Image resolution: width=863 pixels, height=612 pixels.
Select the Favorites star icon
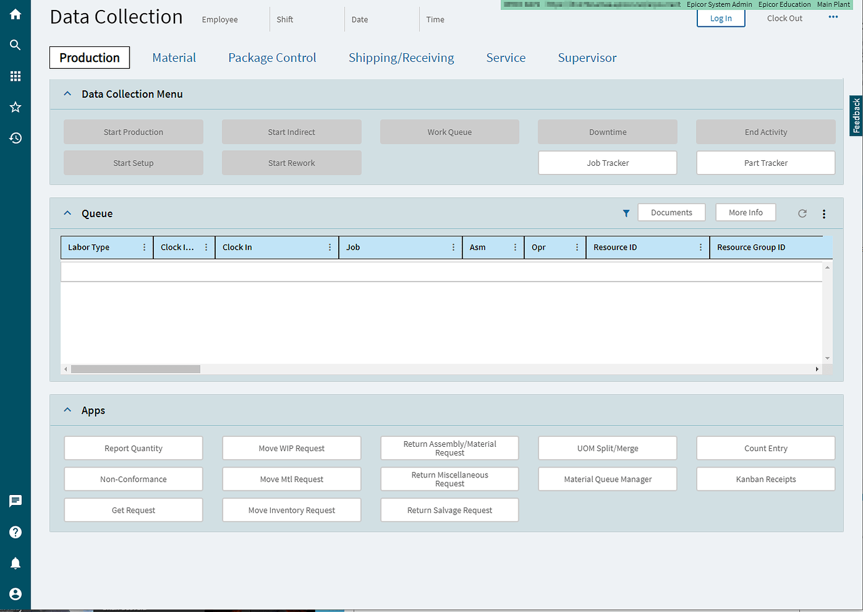pyautogui.click(x=15, y=107)
